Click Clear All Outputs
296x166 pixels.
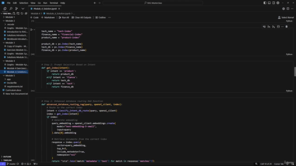(81, 18)
